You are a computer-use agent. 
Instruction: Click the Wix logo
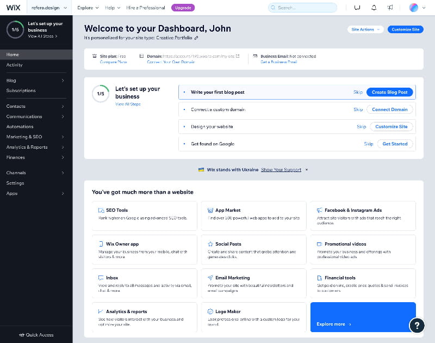tap(13, 7)
